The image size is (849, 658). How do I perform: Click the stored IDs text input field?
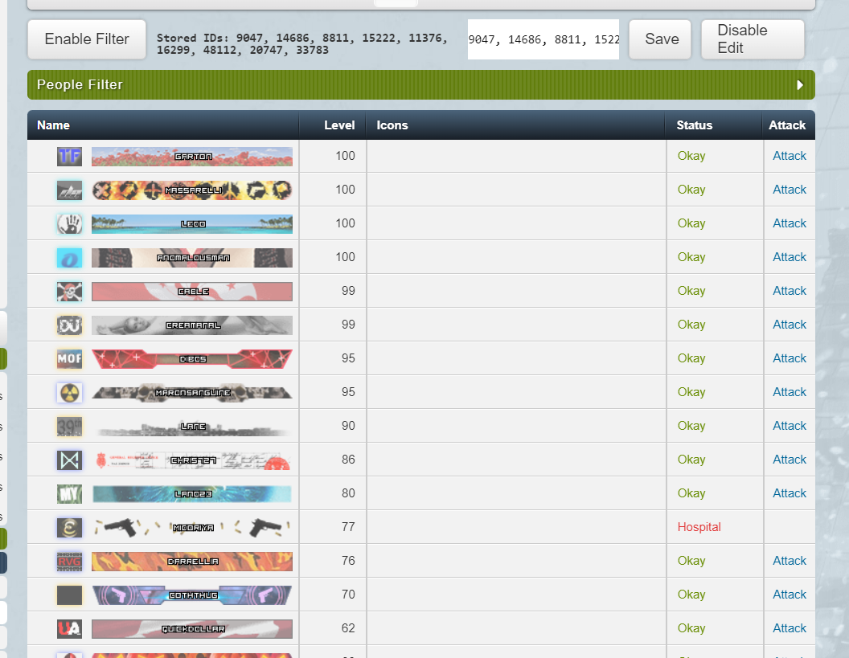tap(543, 39)
